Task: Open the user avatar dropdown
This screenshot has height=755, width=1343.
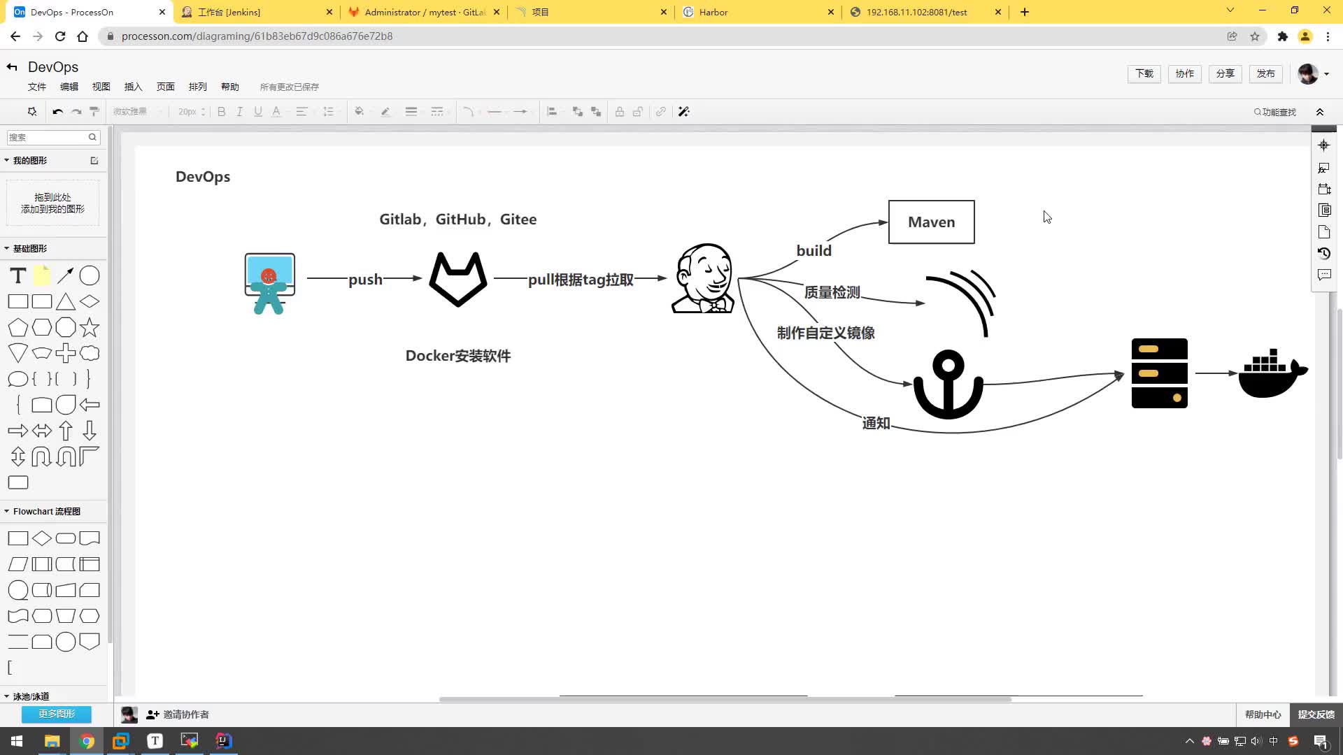Action: [x=1314, y=73]
